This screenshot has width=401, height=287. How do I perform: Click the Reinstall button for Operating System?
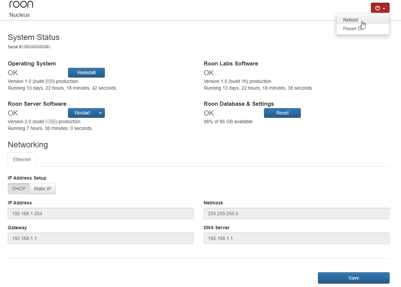tap(86, 73)
